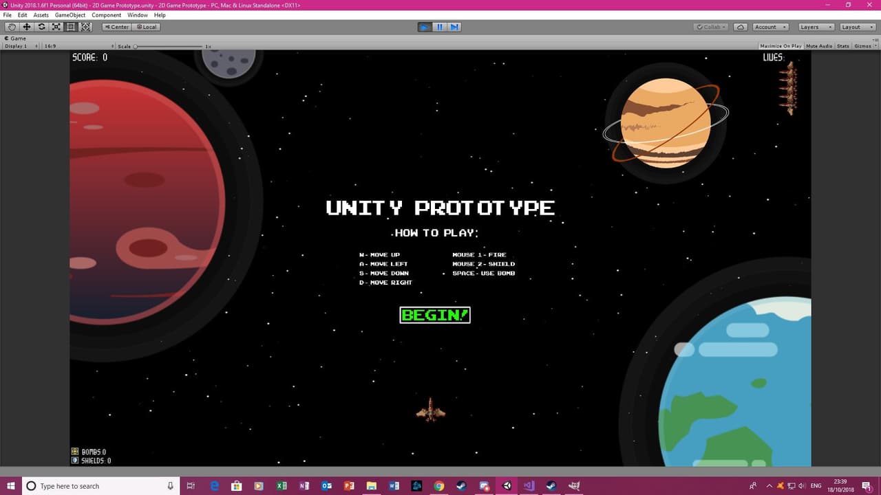Open Excel from taskbar
Viewport: 881px width, 495px height.
pos(282,485)
